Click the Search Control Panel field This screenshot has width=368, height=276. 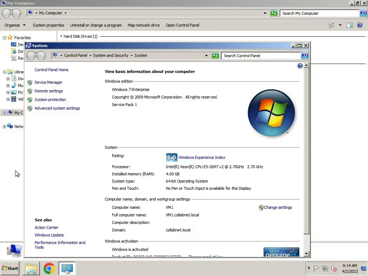point(261,56)
